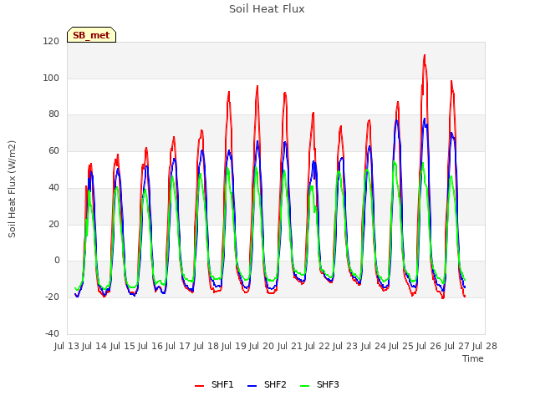
Task: Click the 0 y-axis tick label
Action: pyautogui.click(x=57, y=261)
